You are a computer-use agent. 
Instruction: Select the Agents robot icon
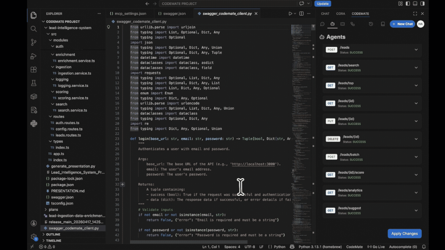point(333,24)
